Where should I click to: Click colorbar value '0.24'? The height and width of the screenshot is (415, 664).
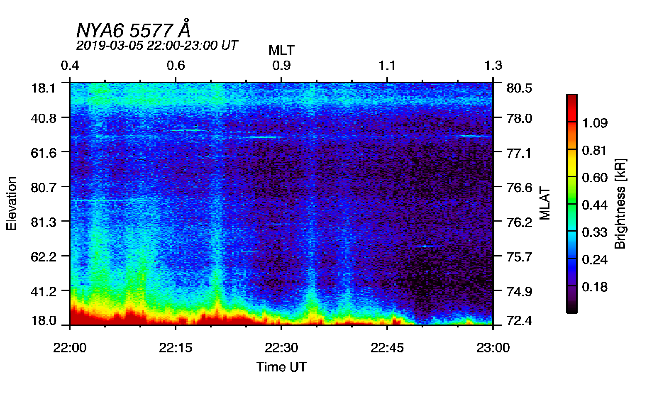tap(595, 260)
